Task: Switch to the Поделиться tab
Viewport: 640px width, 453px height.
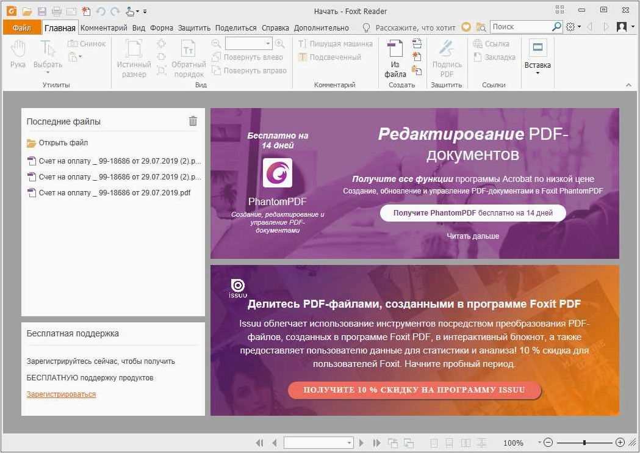Action: point(236,27)
